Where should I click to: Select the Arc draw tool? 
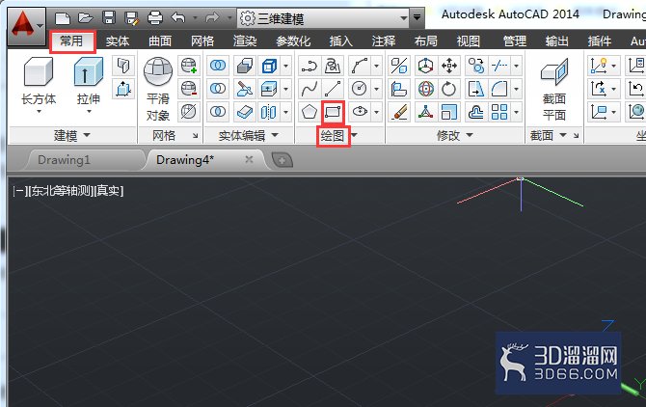tap(360, 66)
